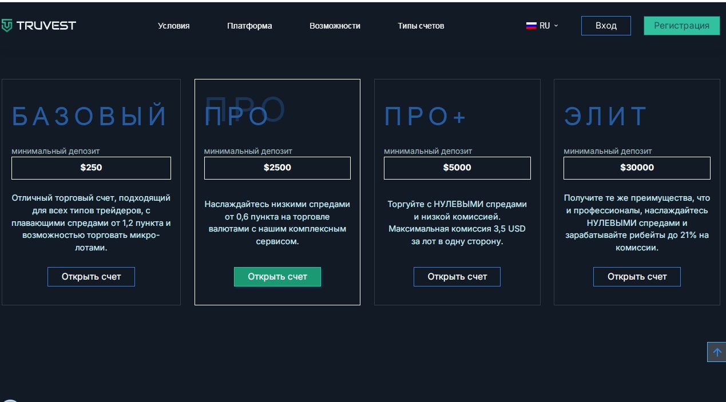Viewport: 726px width, 402px height.
Task: Click the $5000 minimum deposit box
Action: [x=457, y=168]
